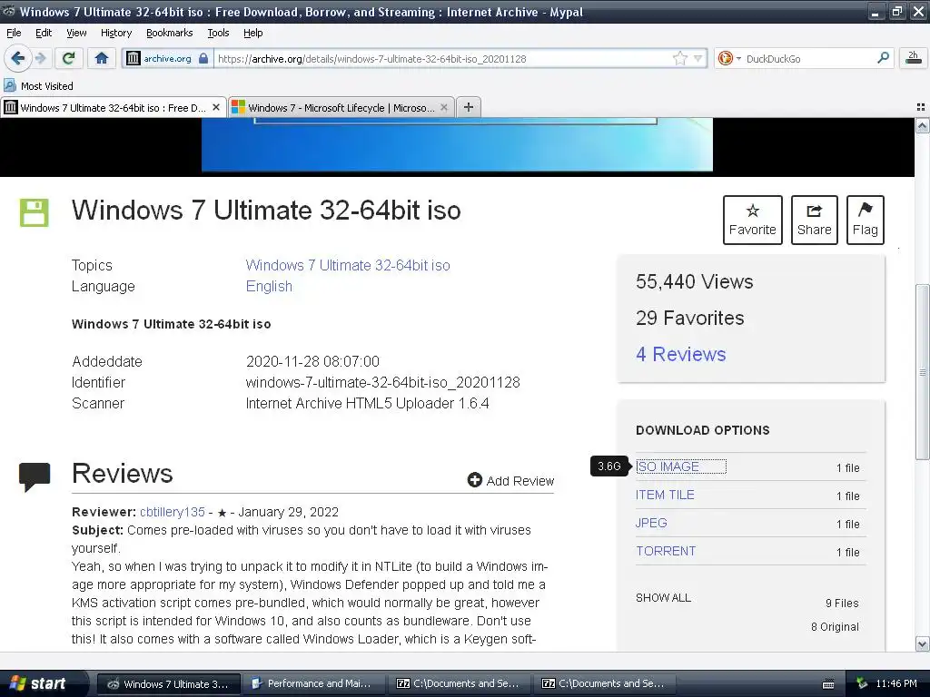
Task: Click the 55,440 Views text
Action: (x=695, y=281)
